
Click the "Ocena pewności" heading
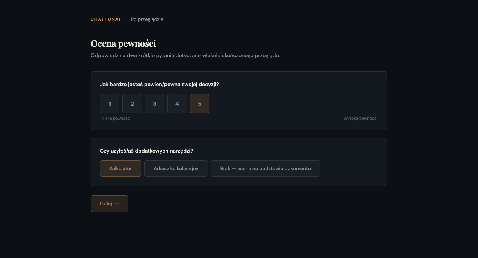pos(123,43)
